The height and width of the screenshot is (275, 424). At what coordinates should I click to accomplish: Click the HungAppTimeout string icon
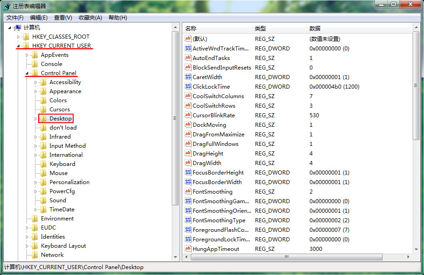[188, 249]
